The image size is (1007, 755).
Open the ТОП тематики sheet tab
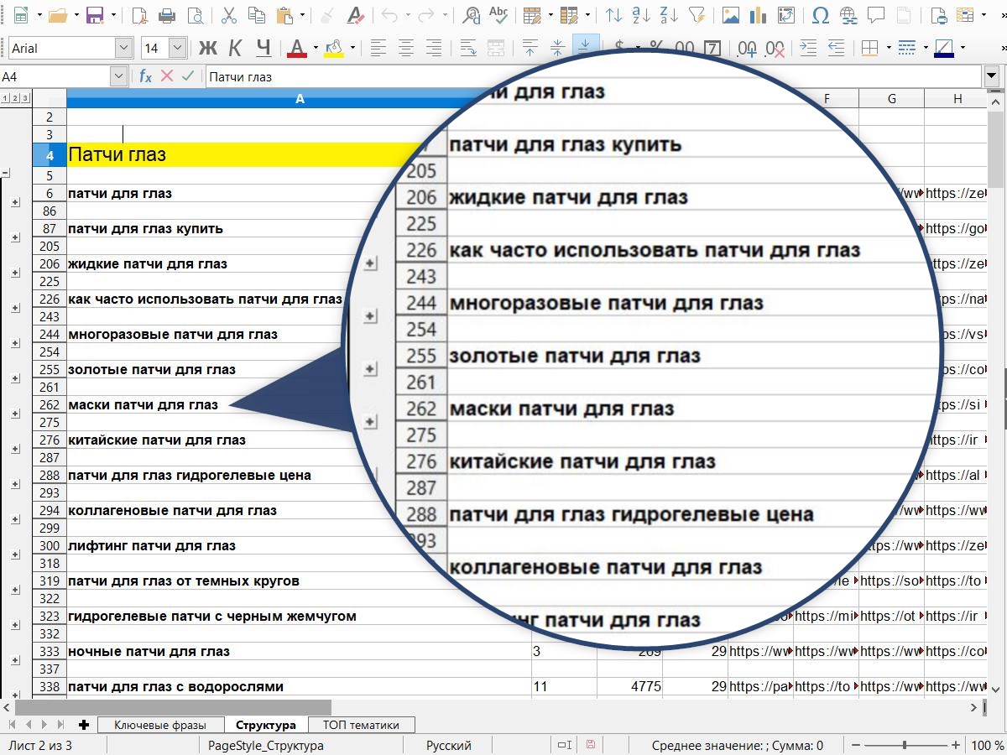[x=361, y=725]
